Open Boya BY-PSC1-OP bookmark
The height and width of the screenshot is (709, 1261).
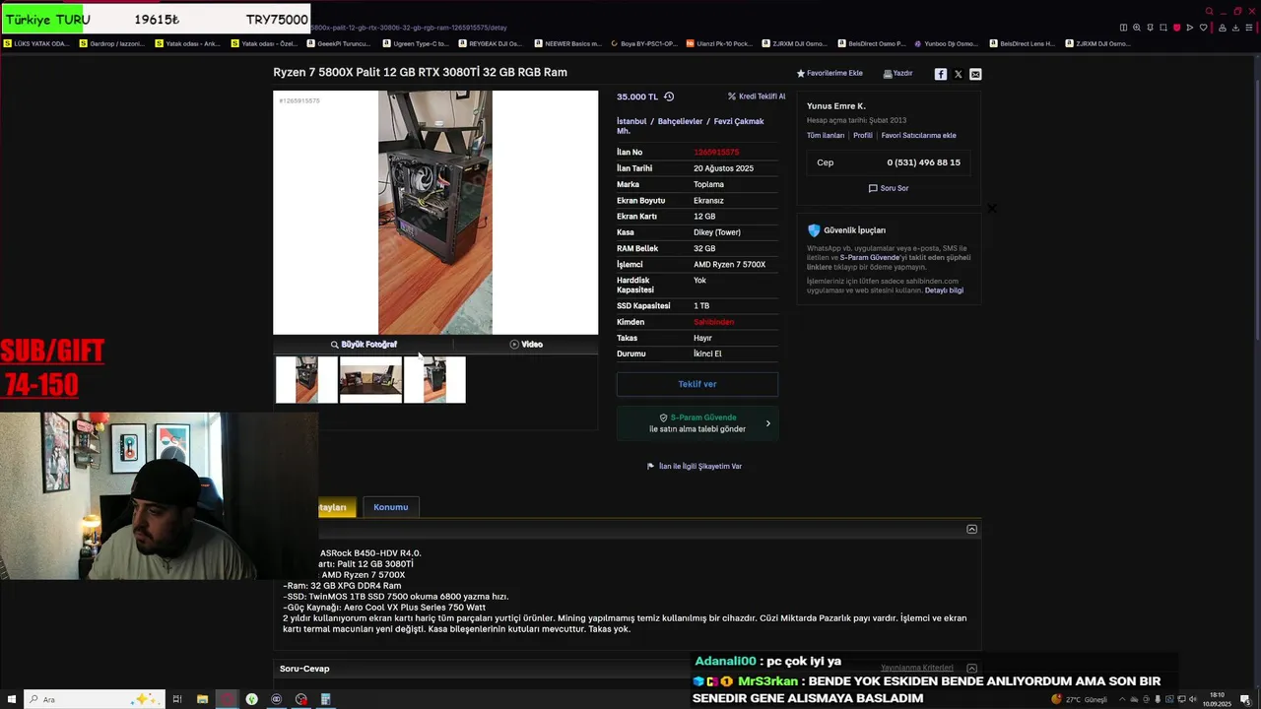pos(643,43)
